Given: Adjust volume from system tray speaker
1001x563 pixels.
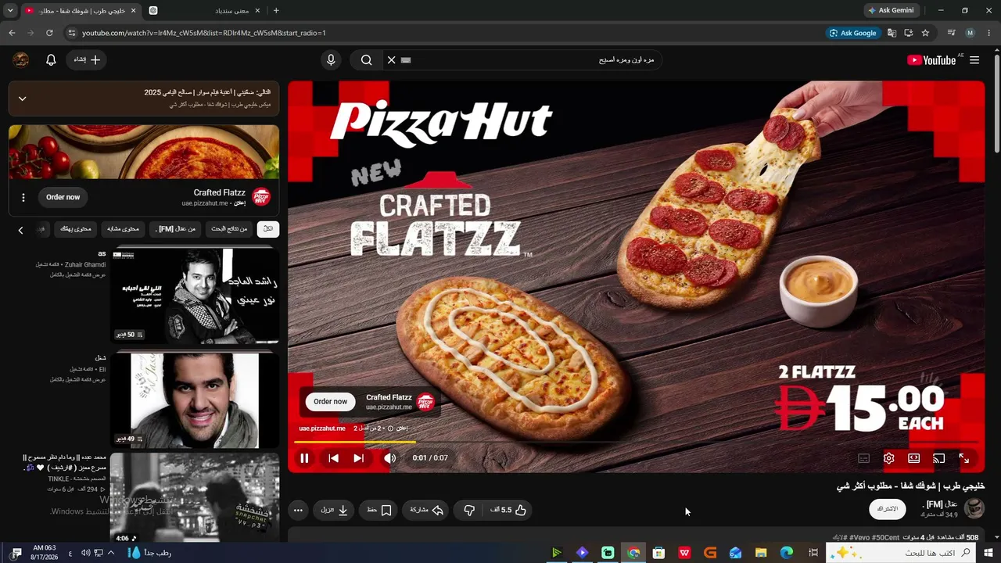Looking at the screenshot, I should [x=85, y=553].
